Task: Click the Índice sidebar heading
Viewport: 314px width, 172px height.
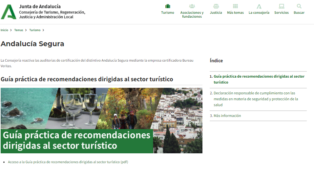Action: (216, 61)
